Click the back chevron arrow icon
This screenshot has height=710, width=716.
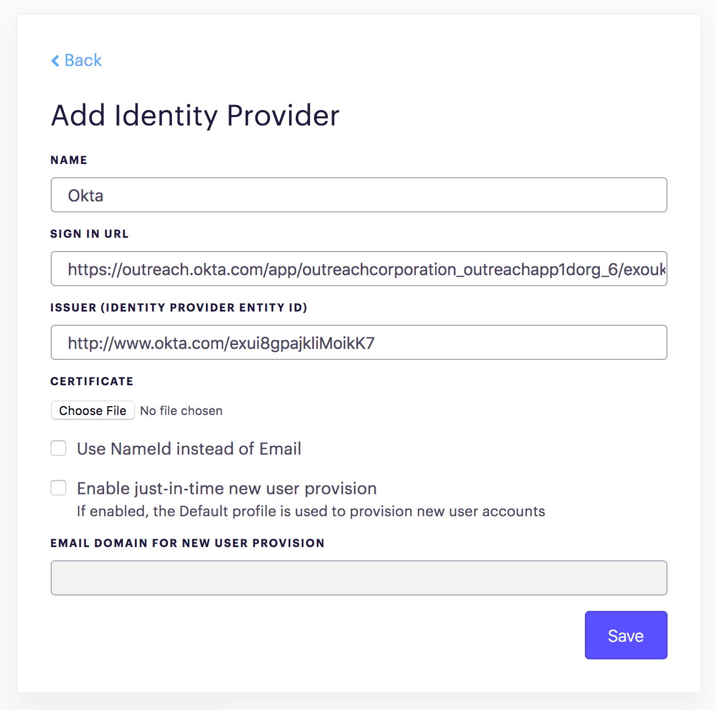tap(55, 61)
